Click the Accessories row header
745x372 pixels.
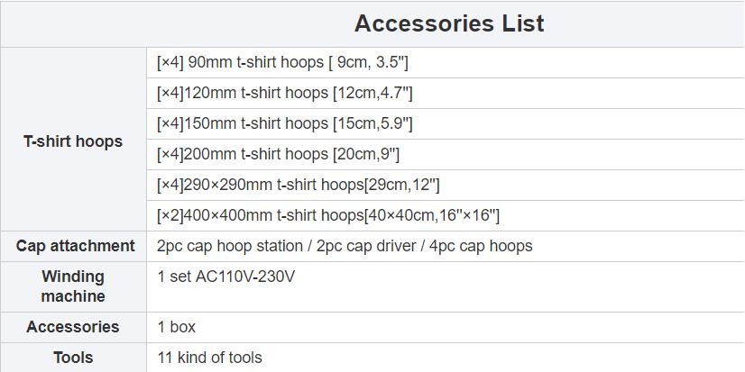(x=73, y=327)
